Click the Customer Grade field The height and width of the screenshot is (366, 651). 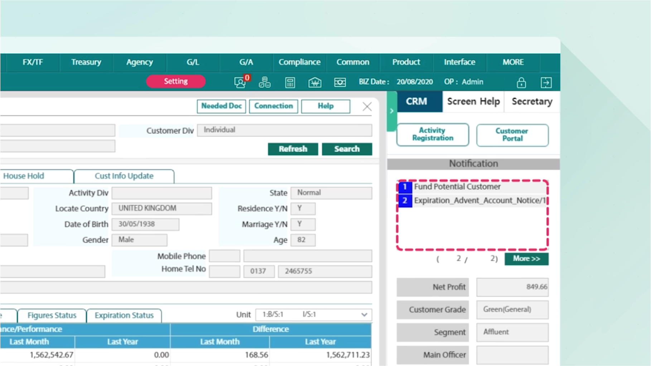(x=512, y=310)
